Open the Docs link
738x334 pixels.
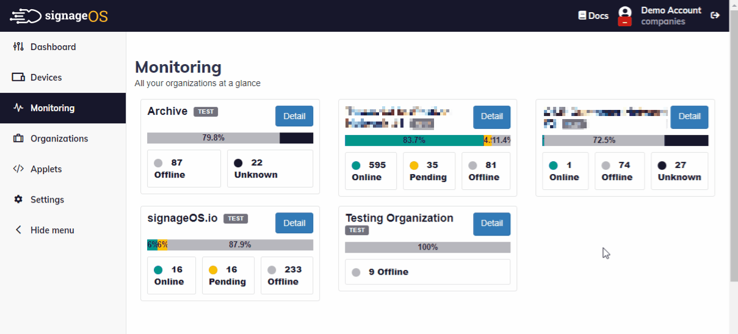coord(593,16)
